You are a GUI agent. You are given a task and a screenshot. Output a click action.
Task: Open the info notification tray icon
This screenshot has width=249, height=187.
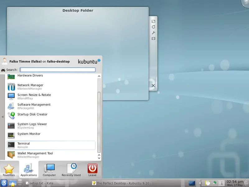(x=222, y=183)
